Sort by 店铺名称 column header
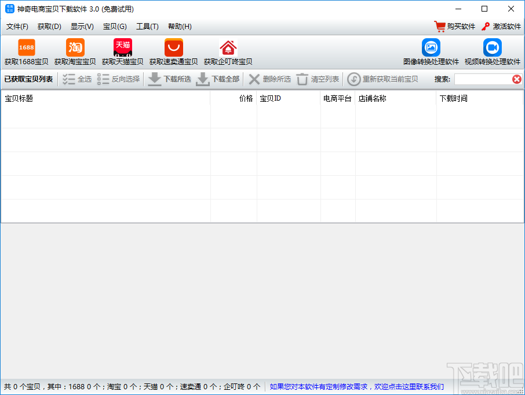The height and width of the screenshot is (395, 525). [x=396, y=98]
